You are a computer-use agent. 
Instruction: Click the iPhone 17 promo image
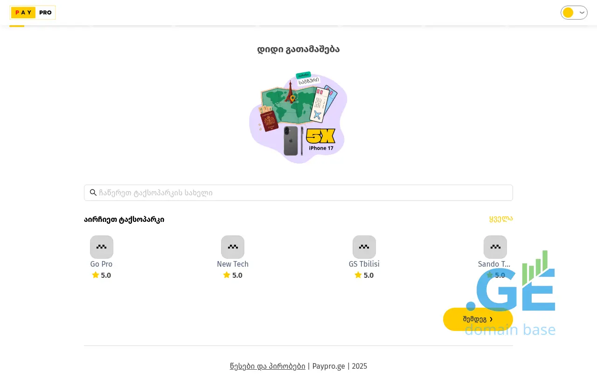click(298, 117)
